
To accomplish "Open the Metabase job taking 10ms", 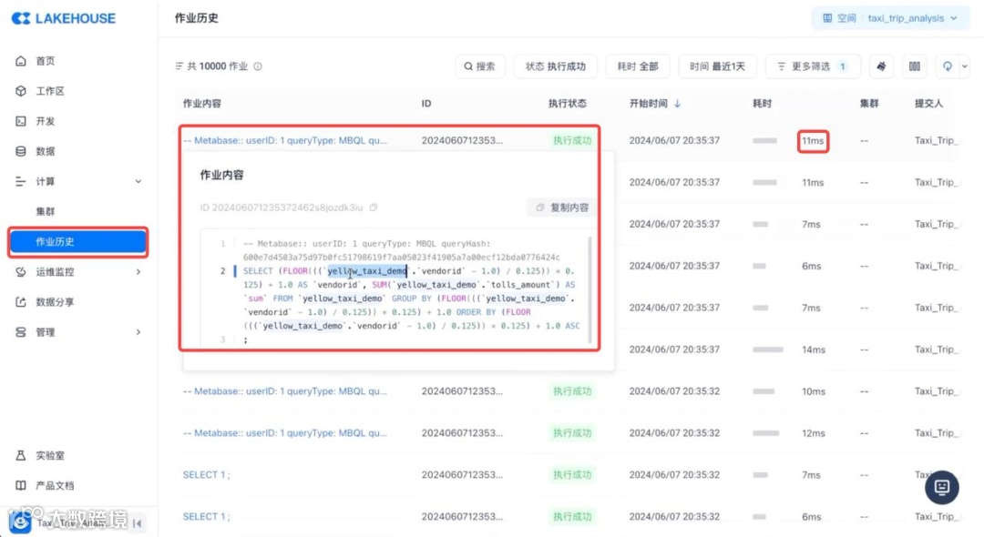I will (285, 391).
